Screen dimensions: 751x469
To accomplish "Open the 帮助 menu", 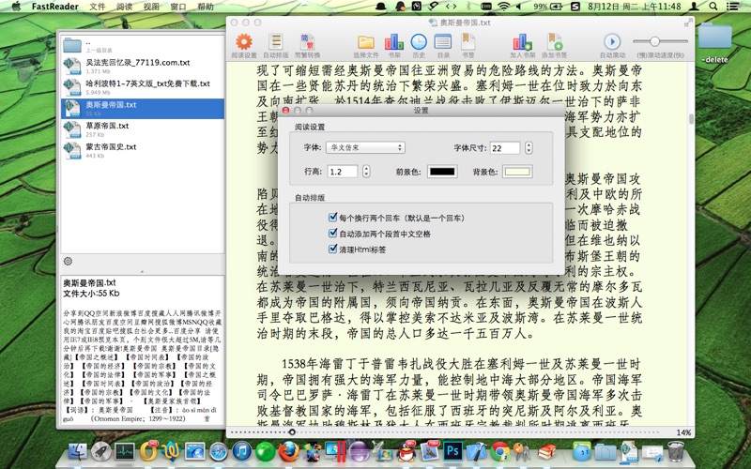I will pyautogui.click(x=206, y=7).
